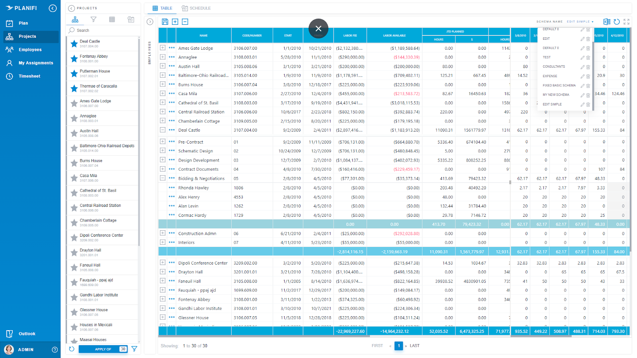
Task: Select the grid view icon in Projects panel
Action: click(x=112, y=19)
